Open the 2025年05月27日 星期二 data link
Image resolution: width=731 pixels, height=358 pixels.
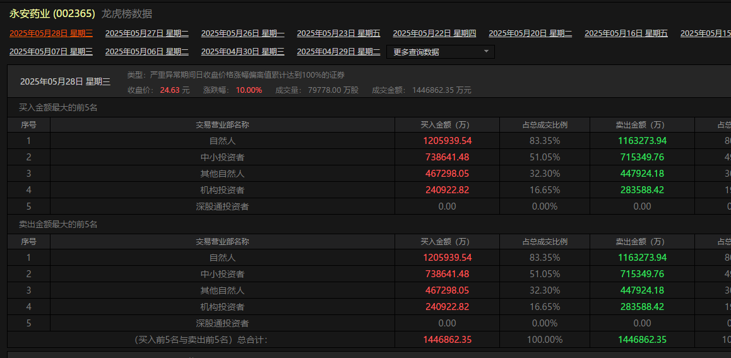click(x=147, y=33)
